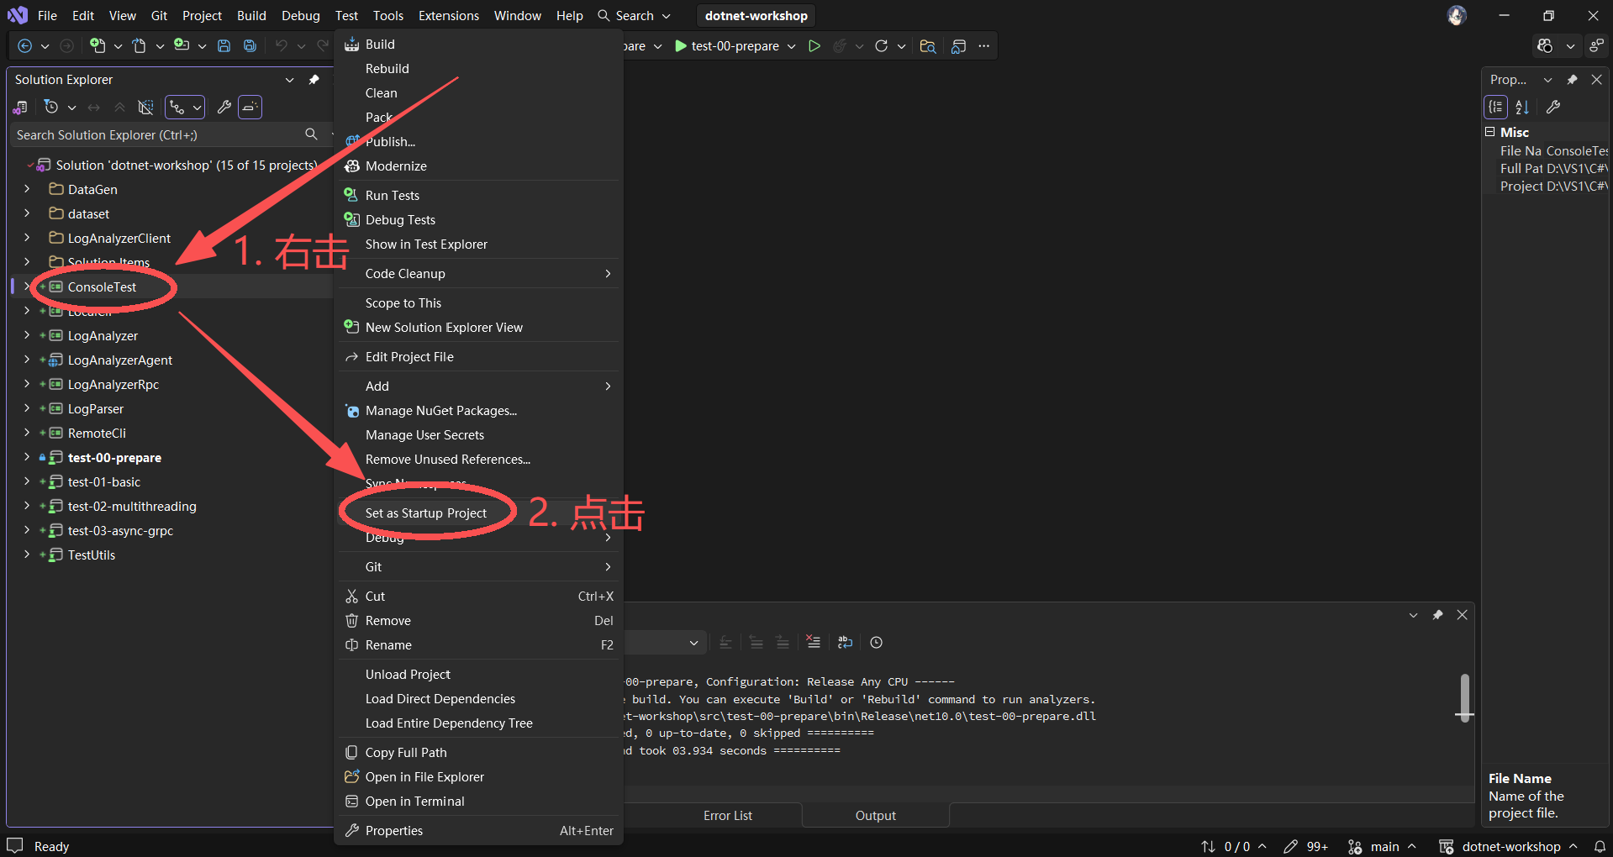1613x857 pixels.
Task: Choose Run Tests in context menu
Action: tap(479, 195)
